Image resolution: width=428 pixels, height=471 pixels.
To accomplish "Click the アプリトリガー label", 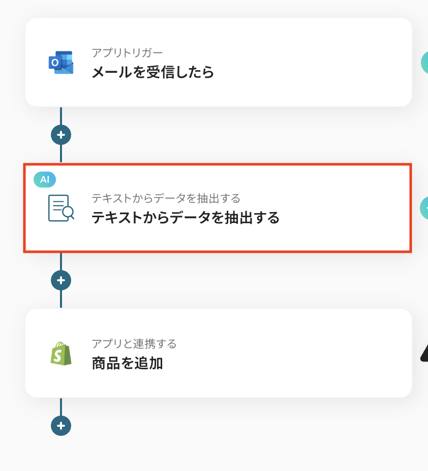I will tap(127, 52).
